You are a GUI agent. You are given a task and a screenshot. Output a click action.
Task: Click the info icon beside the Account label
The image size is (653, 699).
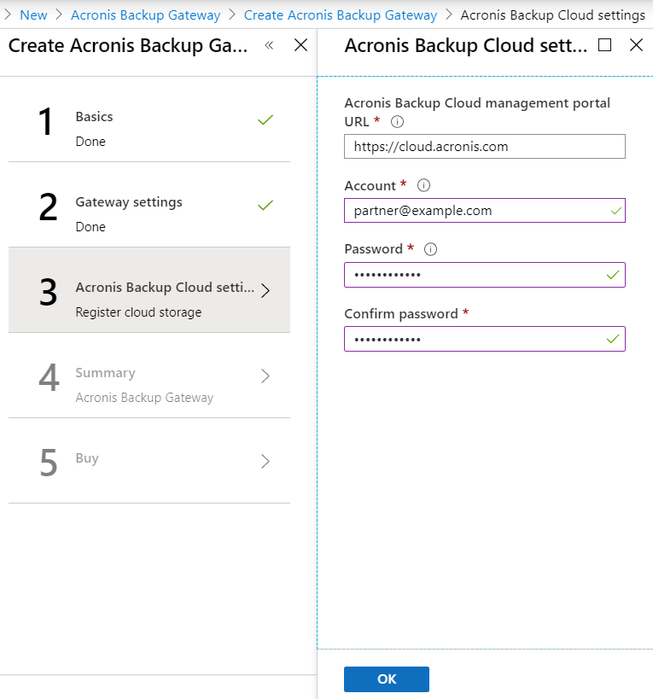click(x=423, y=185)
